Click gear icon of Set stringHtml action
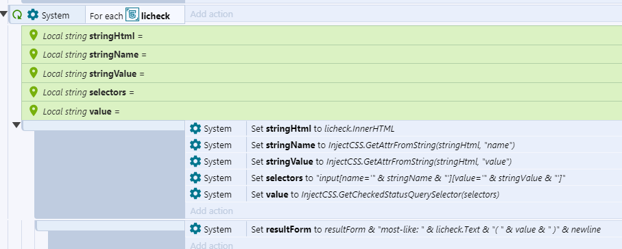This screenshot has height=249, width=622. click(x=195, y=128)
